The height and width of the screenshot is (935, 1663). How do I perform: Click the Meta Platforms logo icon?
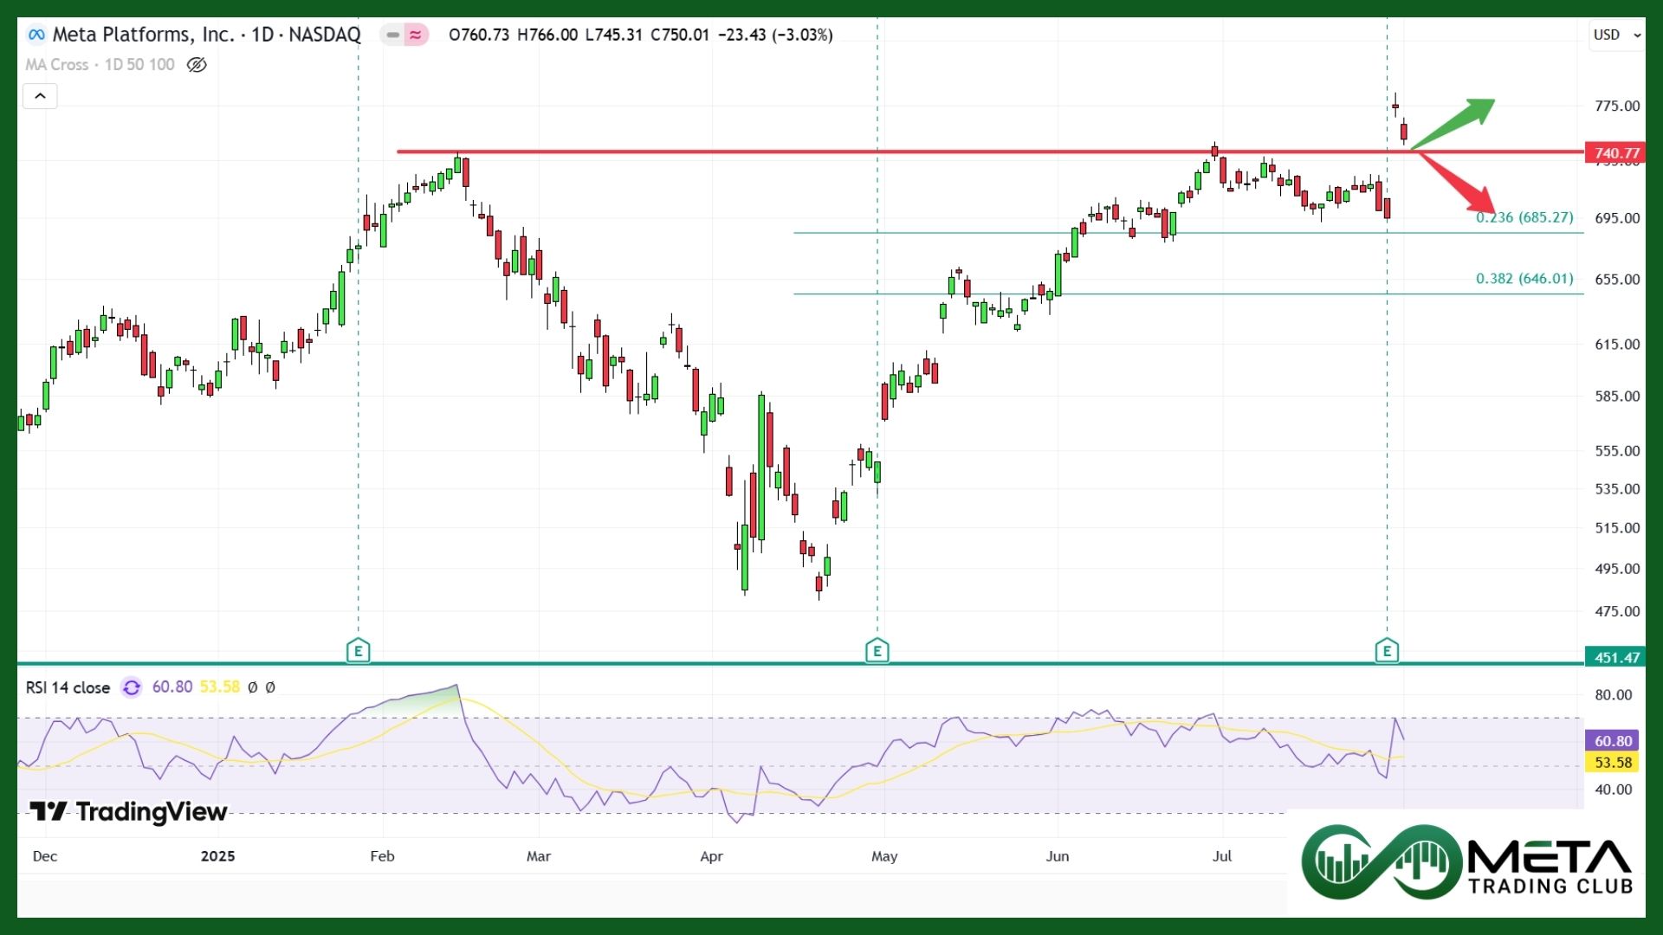pyautogui.click(x=36, y=35)
